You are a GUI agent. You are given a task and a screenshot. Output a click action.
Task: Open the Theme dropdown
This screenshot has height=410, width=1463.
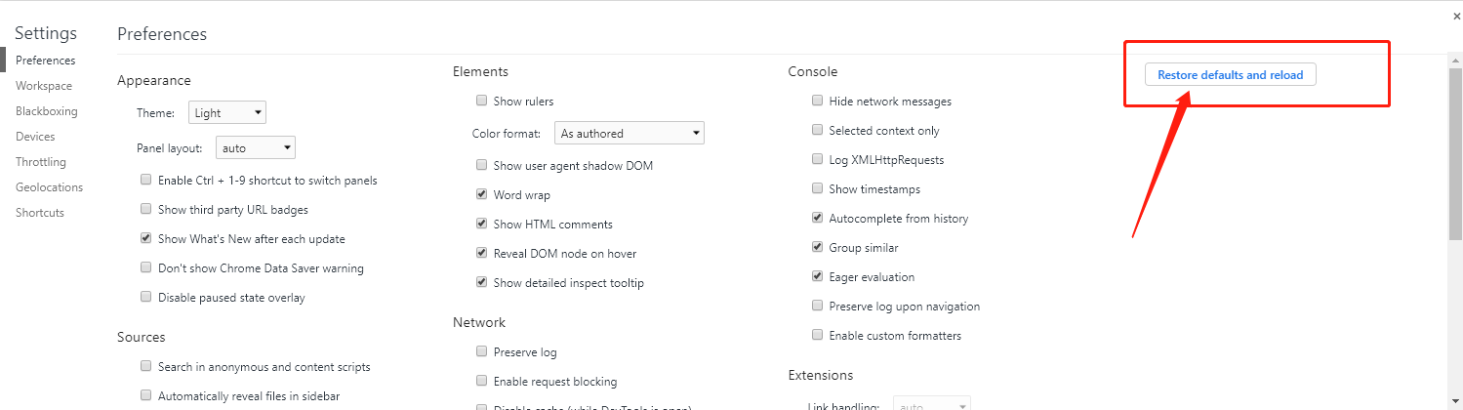click(x=227, y=113)
